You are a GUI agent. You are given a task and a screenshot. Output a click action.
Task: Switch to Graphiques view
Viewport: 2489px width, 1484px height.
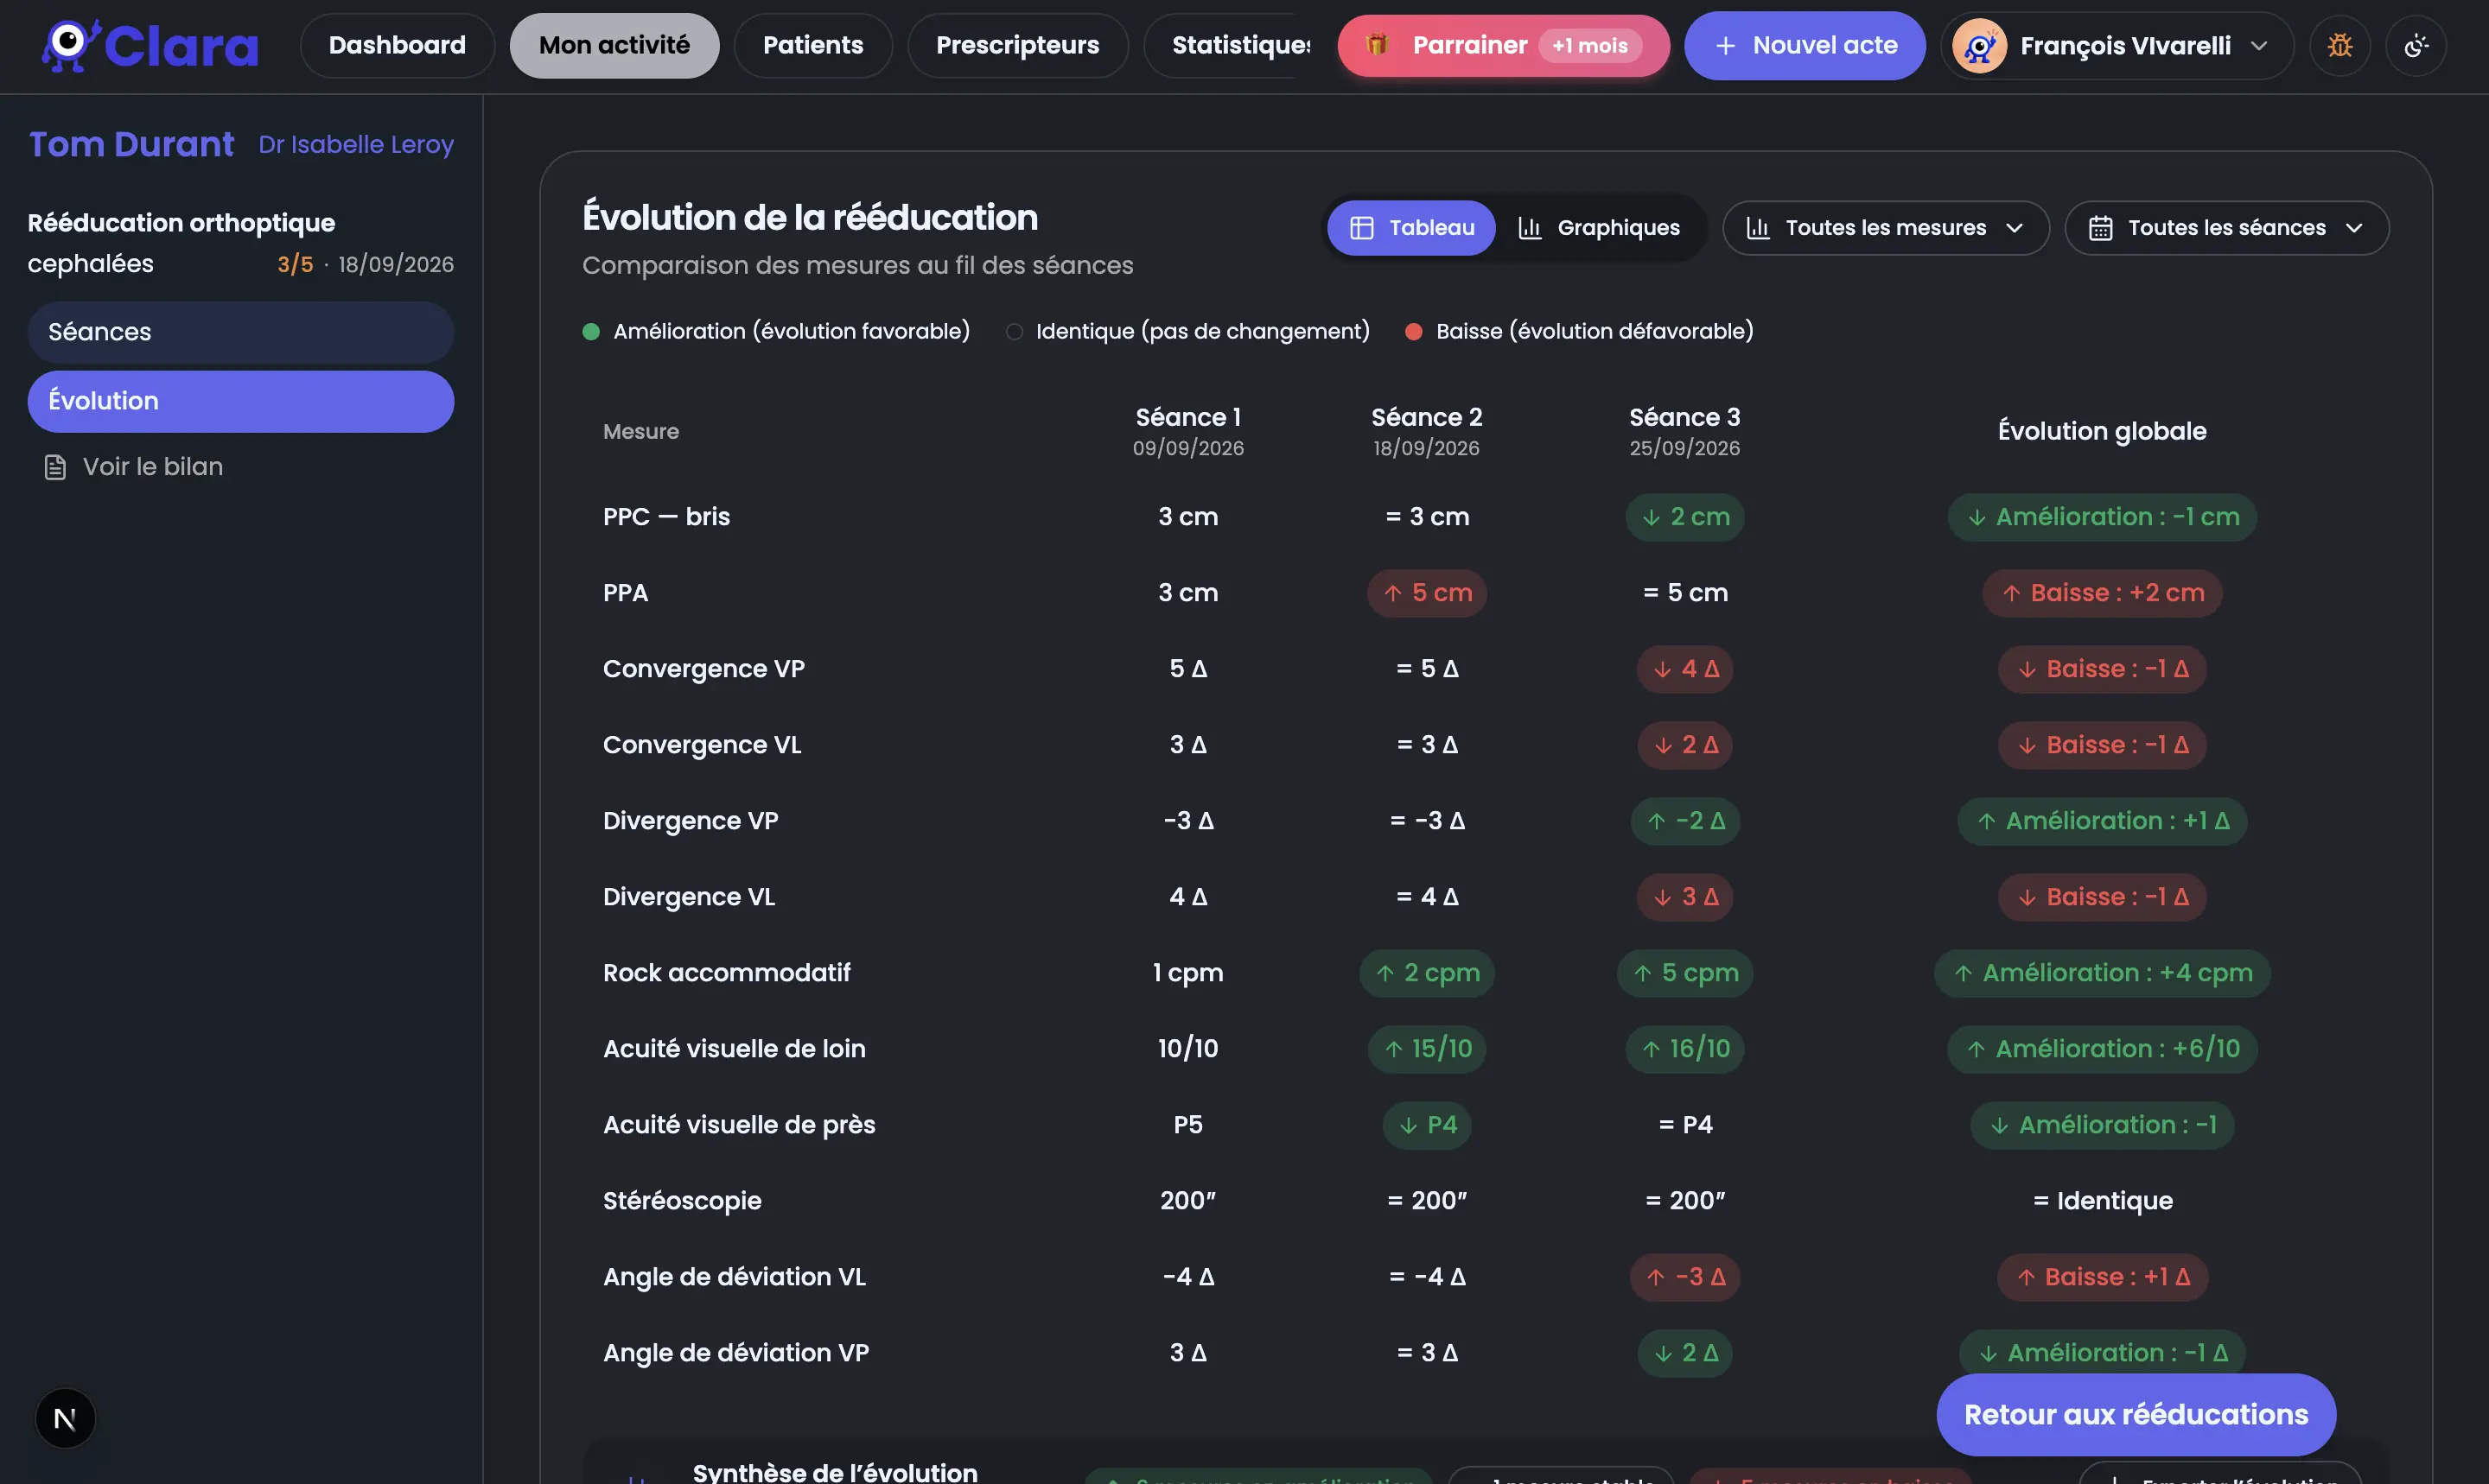pyautogui.click(x=1599, y=228)
